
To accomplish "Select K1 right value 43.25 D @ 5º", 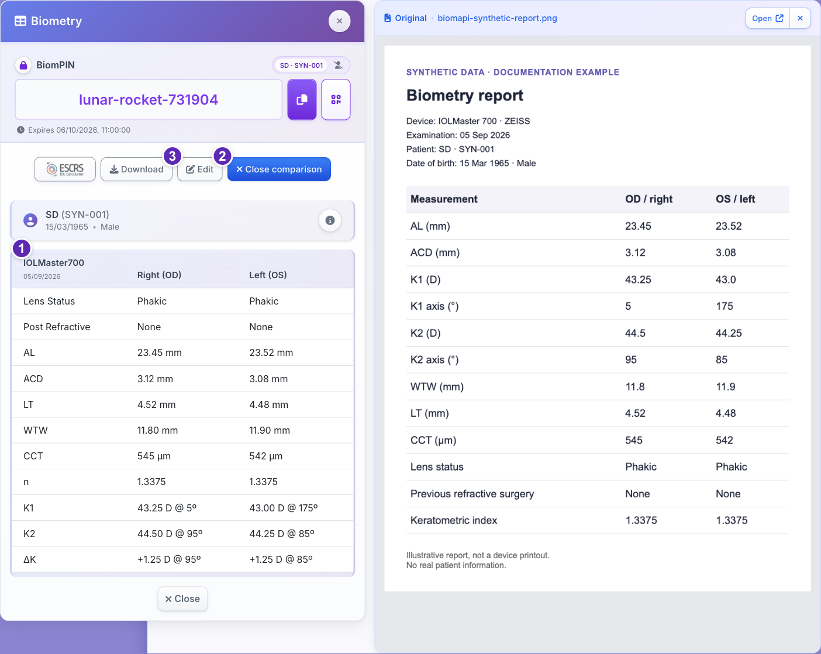I will 167,508.
